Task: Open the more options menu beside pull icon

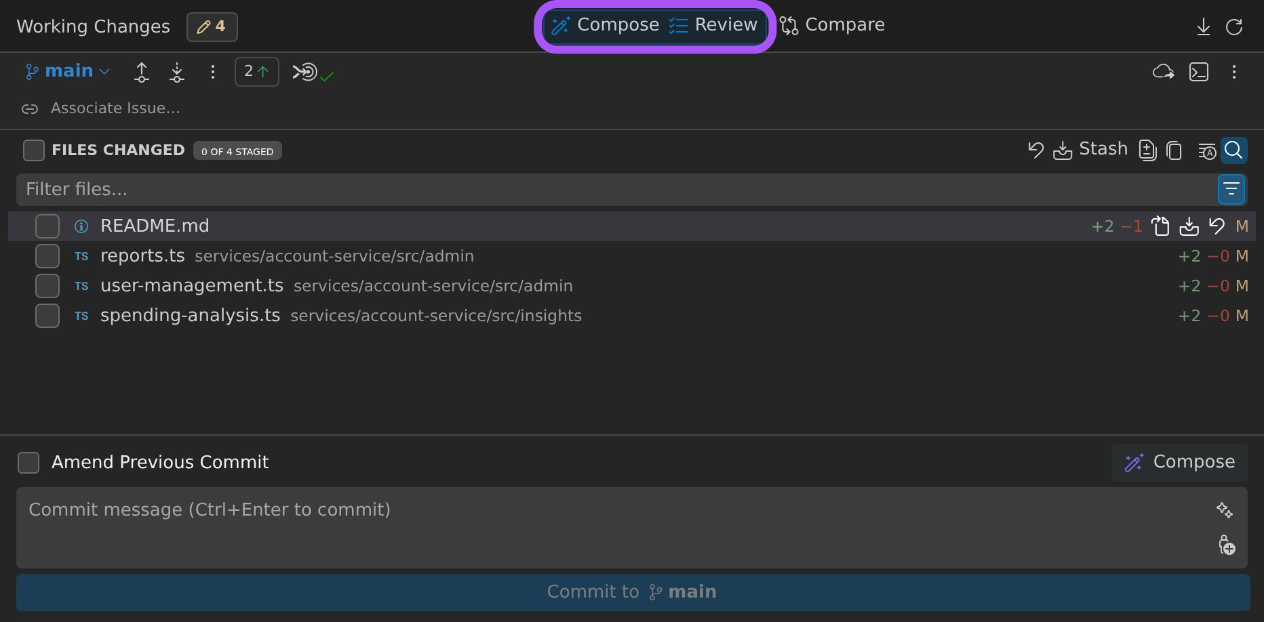Action: (x=213, y=72)
